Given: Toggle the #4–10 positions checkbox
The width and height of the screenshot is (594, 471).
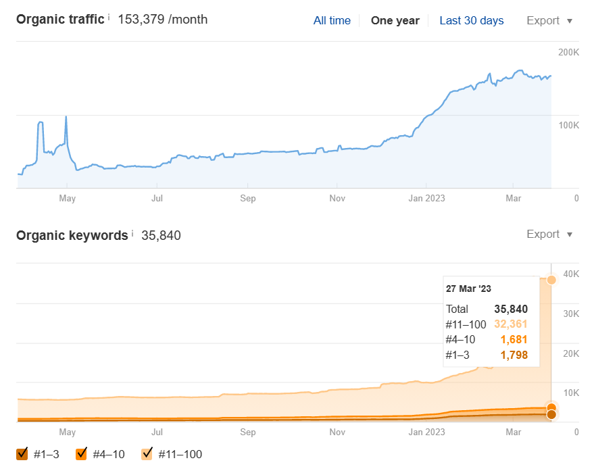Looking at the screenshot, I should 82,454.
